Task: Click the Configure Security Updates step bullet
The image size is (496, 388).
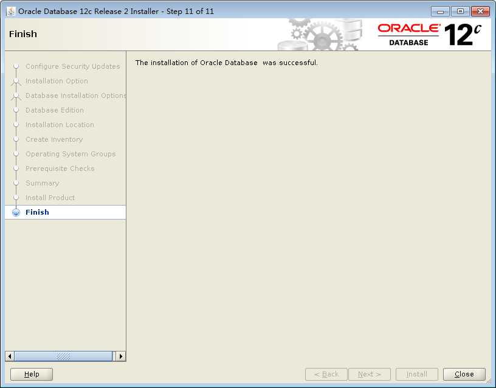Action: click(x=16, y=66)
